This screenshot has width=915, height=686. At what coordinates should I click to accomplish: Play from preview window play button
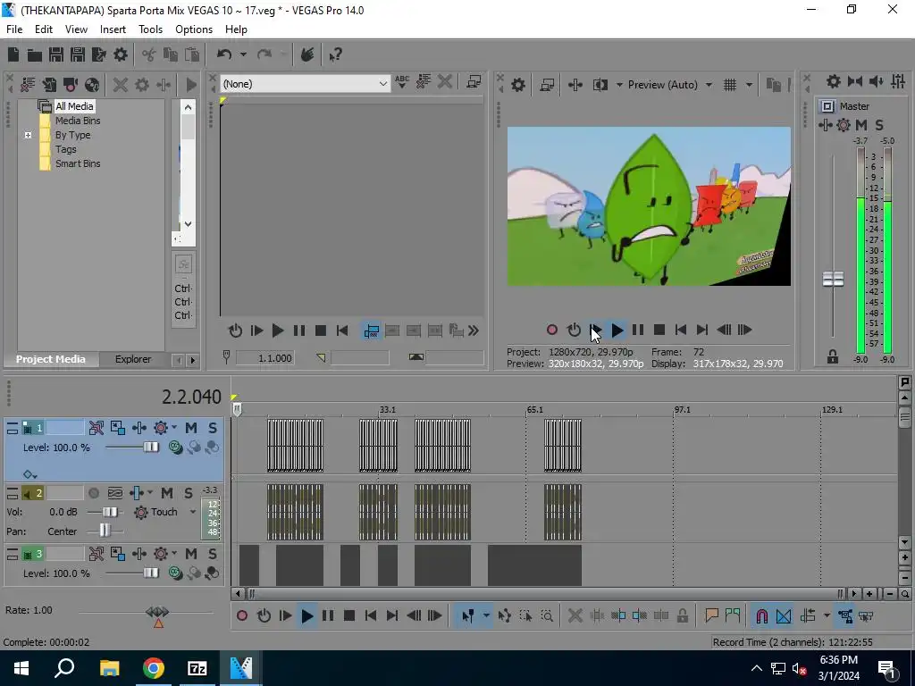pos(617,330)
